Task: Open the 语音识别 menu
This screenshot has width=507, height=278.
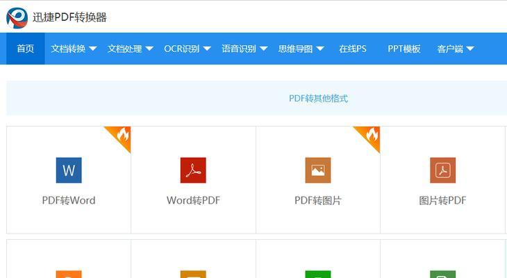Action: (239, 49)
